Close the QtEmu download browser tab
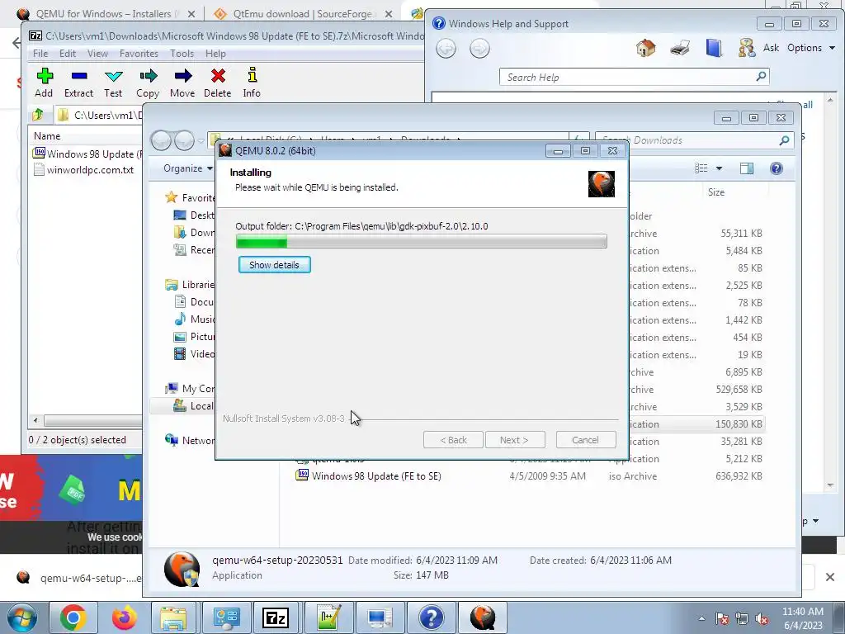Image resolution: width=845 pixels, height=634 pixels. pos(389,15)
